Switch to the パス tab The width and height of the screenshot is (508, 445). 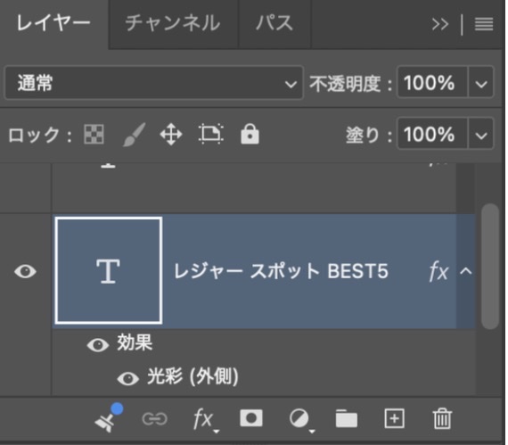(274, 23)
